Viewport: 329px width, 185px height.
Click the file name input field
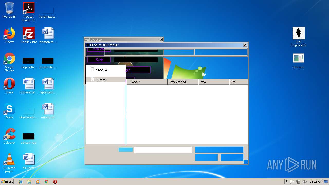click(x=163, y=150)
